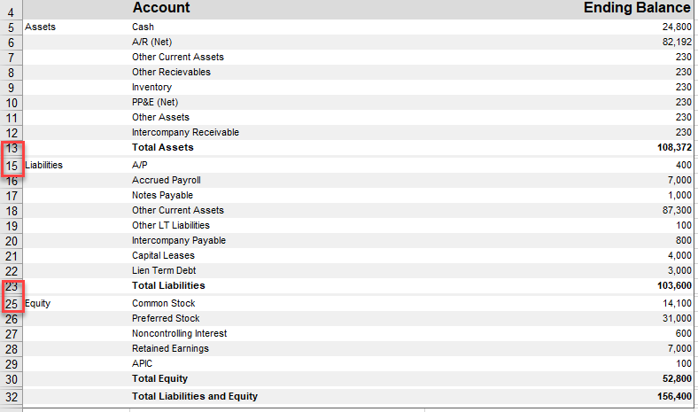Click the A/R (Net) cell
Viewport: 698px width, 412px height.
(151, 42)
